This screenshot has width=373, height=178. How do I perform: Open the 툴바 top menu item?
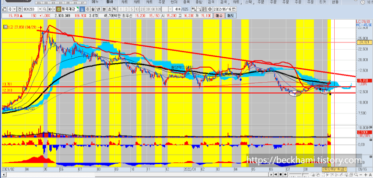(110, 2)
